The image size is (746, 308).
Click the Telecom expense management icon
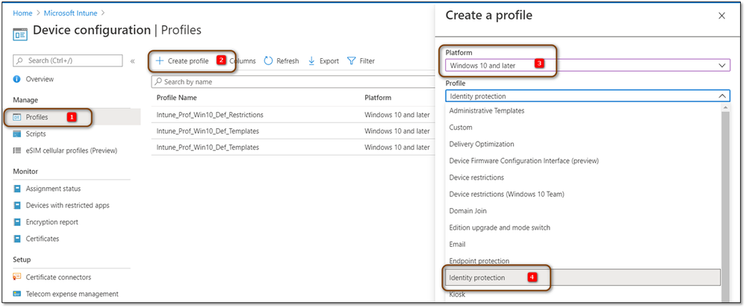pyautogui.click(x=17, y=294)
